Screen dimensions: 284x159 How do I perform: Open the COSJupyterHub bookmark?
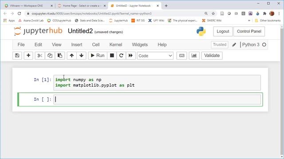tap(59, 21)
